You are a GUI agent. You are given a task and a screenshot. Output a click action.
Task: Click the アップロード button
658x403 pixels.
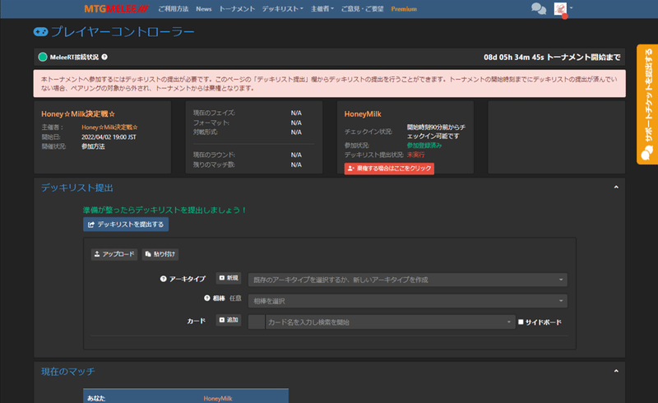pyautogui.click(x=114, y=254)
